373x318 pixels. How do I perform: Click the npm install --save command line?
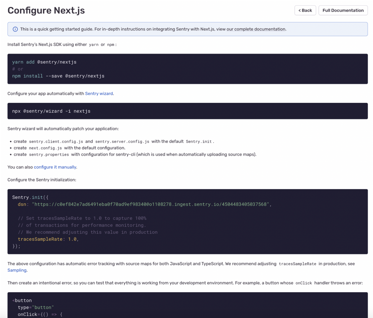click(58, 76)
